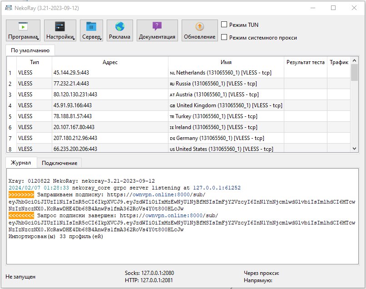Click the NekoRay app icon in title bar

[x=9, y=8]
